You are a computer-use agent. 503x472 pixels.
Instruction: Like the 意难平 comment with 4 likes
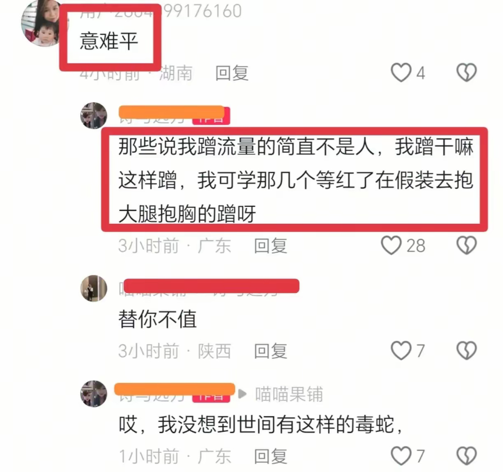click(x=401, y=73)
